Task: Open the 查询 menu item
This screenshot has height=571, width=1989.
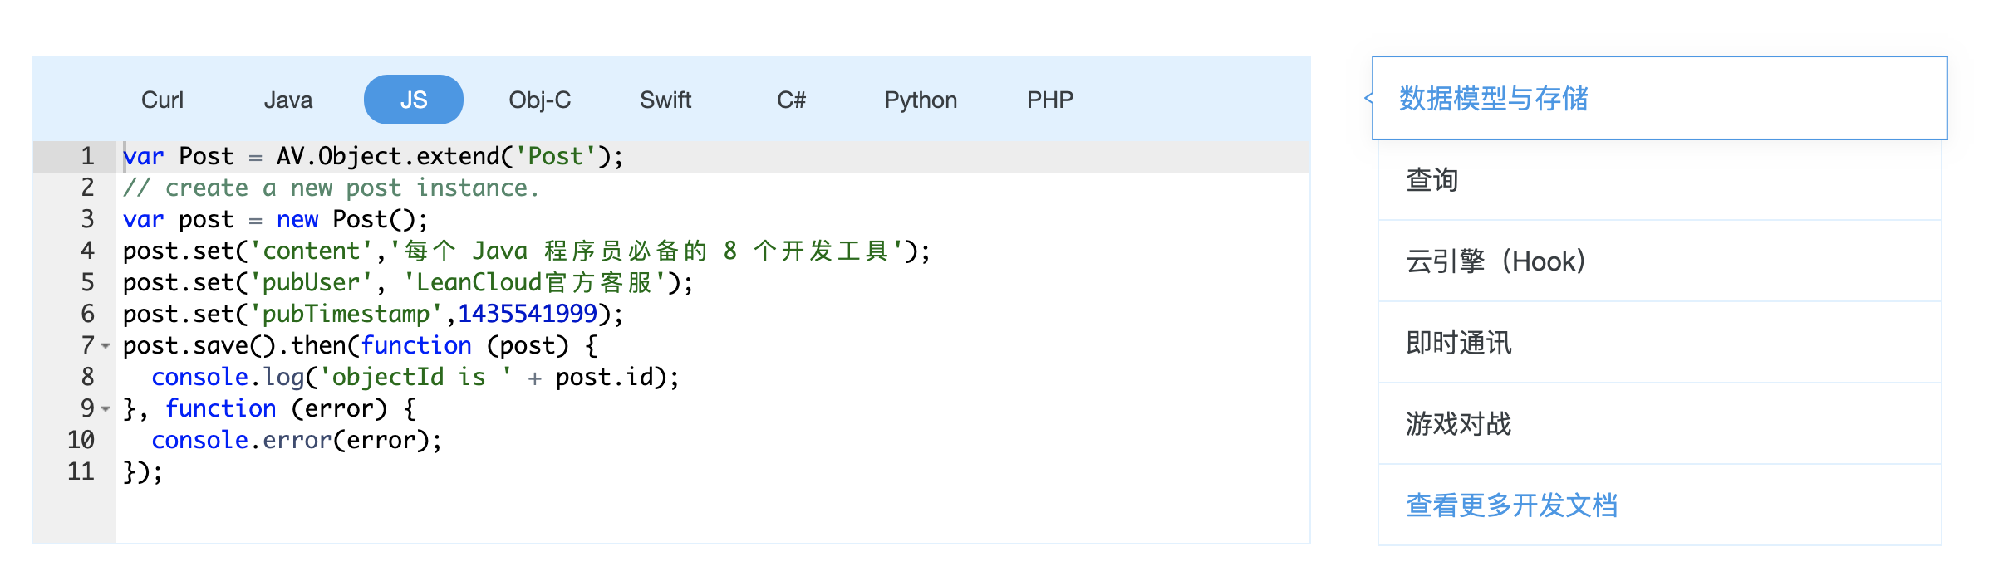Action: 1432,179
